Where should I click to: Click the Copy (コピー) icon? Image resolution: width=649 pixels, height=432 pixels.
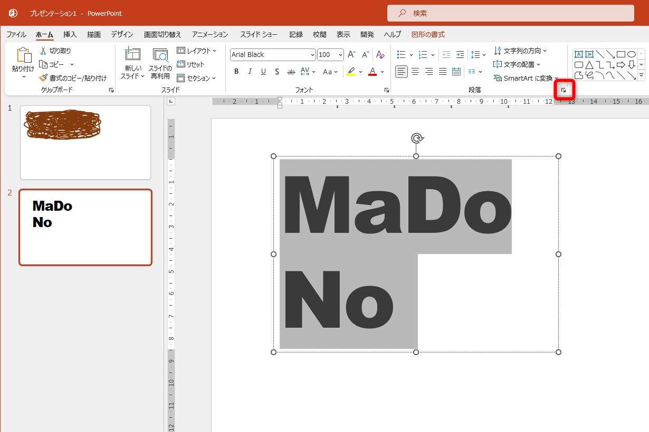point(44,64)
